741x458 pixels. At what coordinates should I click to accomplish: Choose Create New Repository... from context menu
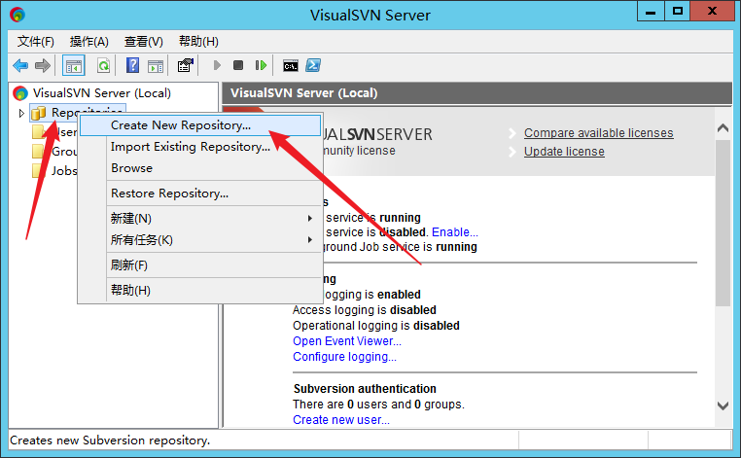pos(200,125)
